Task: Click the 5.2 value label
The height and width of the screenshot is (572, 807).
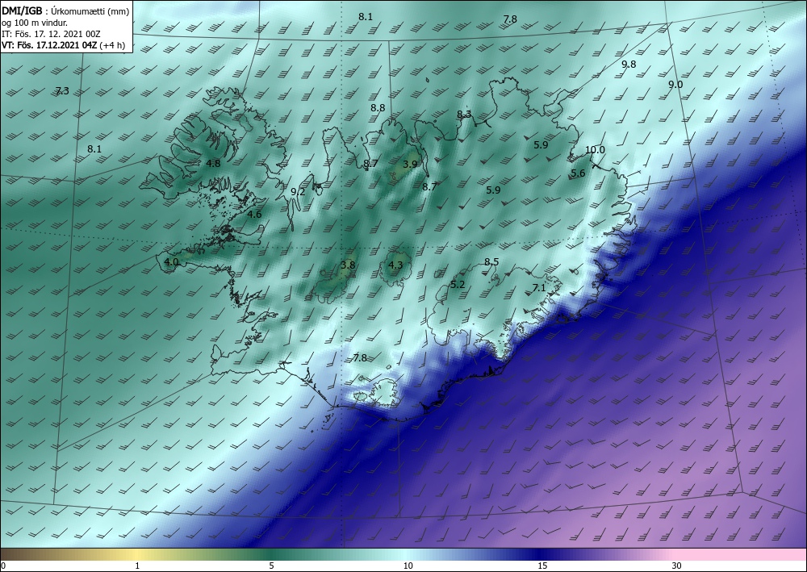Action: click(458, 285)
